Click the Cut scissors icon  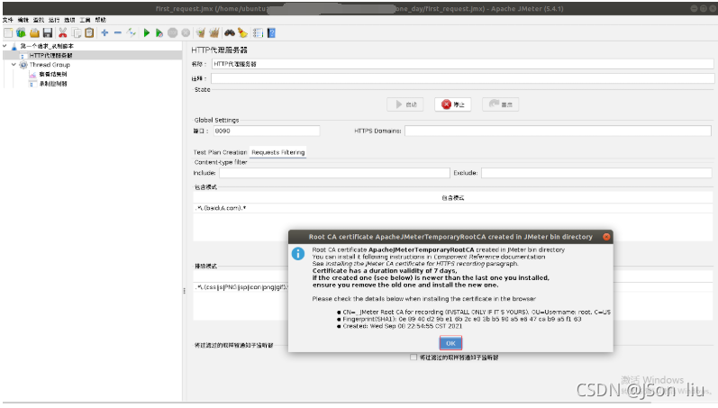pos(63,33)
